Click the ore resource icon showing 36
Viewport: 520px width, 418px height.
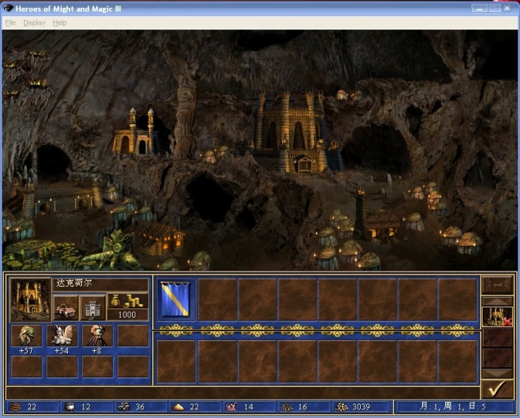click(123, 407)
